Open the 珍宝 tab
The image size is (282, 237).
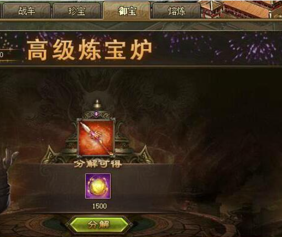(77, 10)
